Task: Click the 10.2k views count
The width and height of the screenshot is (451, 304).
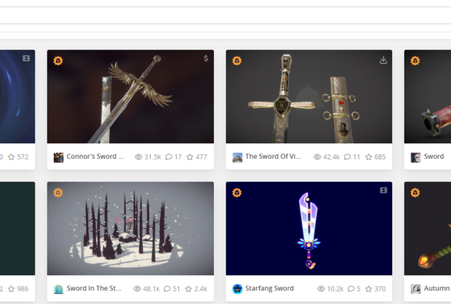Action: tap(335, 289)
